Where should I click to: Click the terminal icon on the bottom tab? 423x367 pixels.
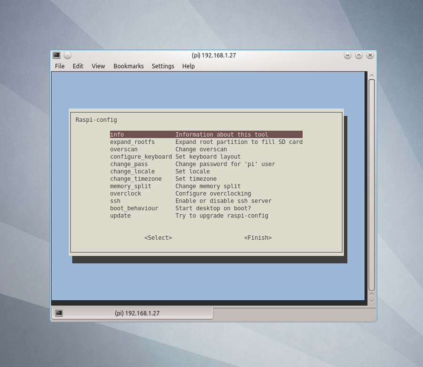59,313
